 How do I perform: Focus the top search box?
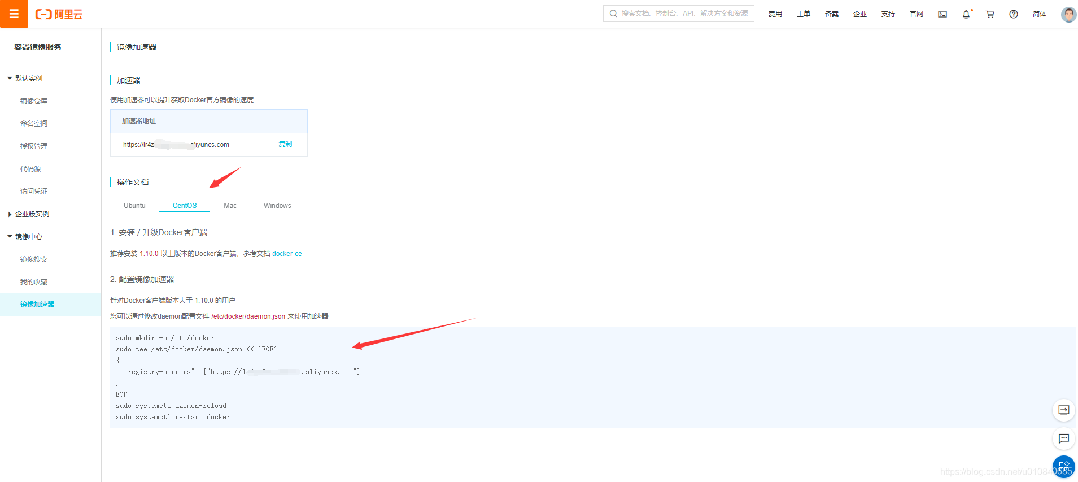point(679,14)
